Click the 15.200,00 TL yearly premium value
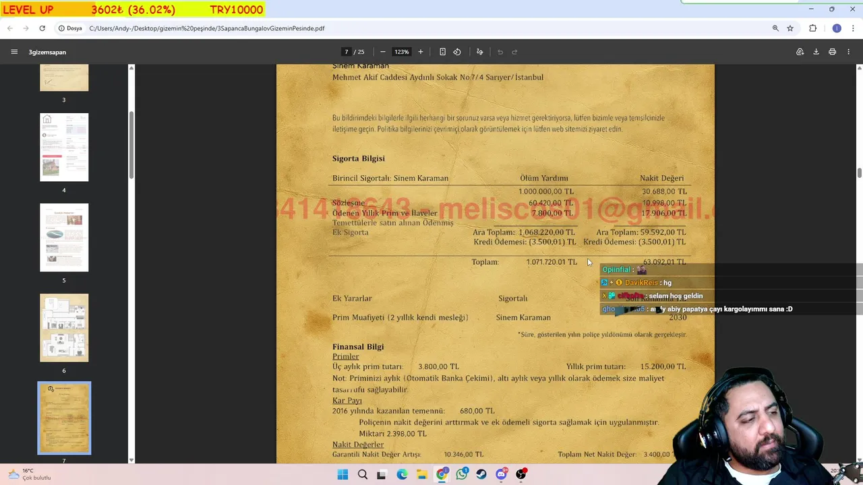Image resolution: width=863 pixels, height=485 pixels. [663, 366]
